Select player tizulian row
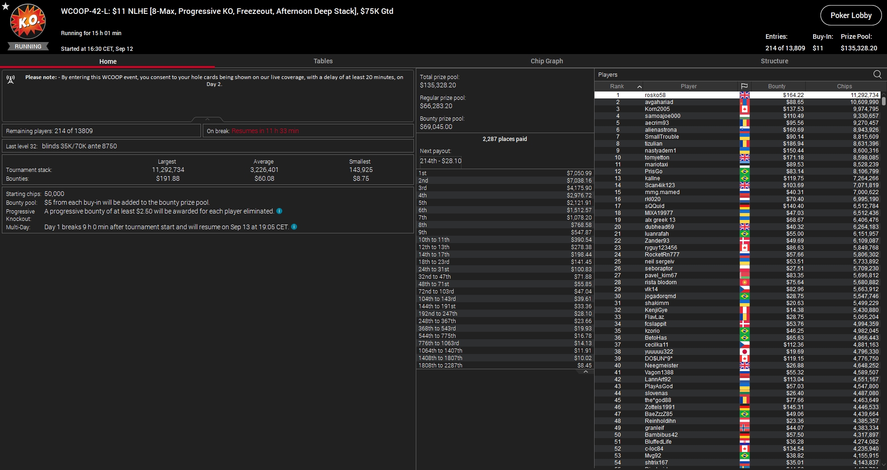Screen dimensions: 887x470 pyautogui.click(x=737, y=144)
